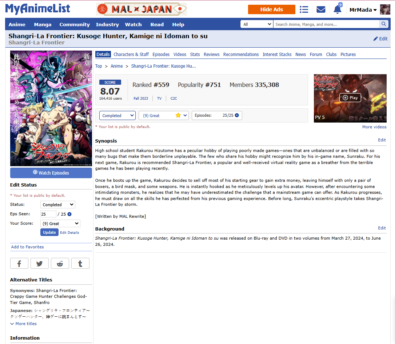Edit the Background section
The height and width of the screenshot is (344, 395).
coord(382,228)
